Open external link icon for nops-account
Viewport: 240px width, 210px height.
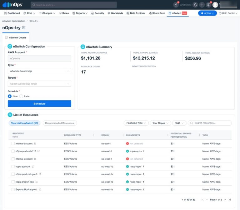[x=33, y=167]
